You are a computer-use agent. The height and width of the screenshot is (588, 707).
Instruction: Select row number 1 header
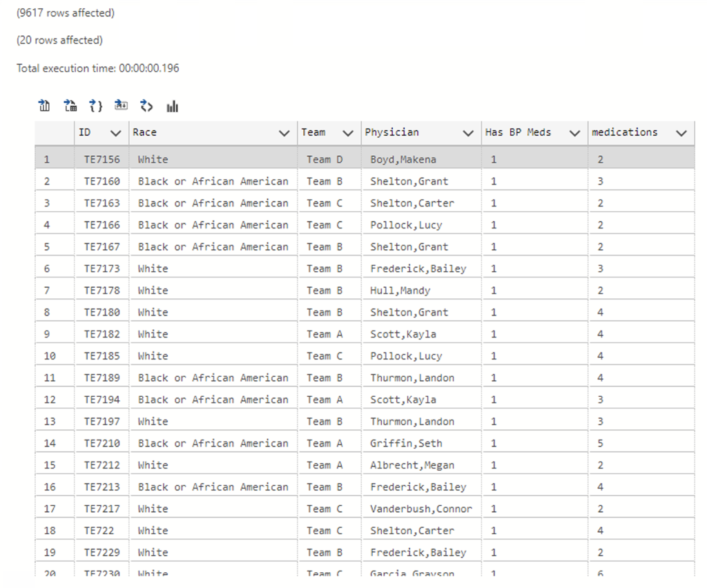coord(55,159)
